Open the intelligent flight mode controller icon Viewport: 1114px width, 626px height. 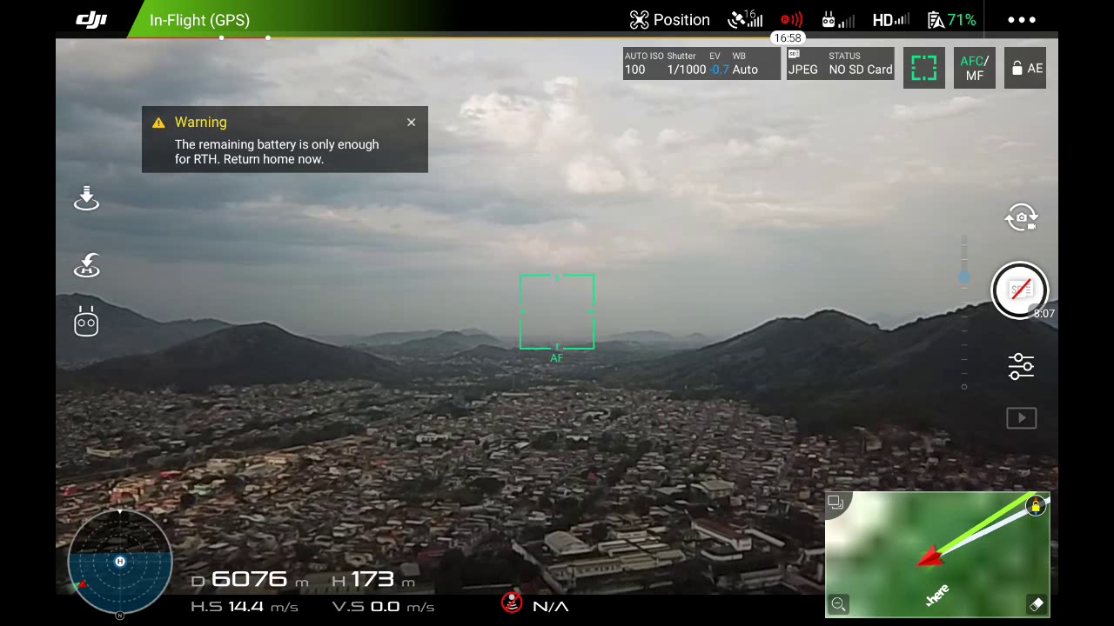86,322
